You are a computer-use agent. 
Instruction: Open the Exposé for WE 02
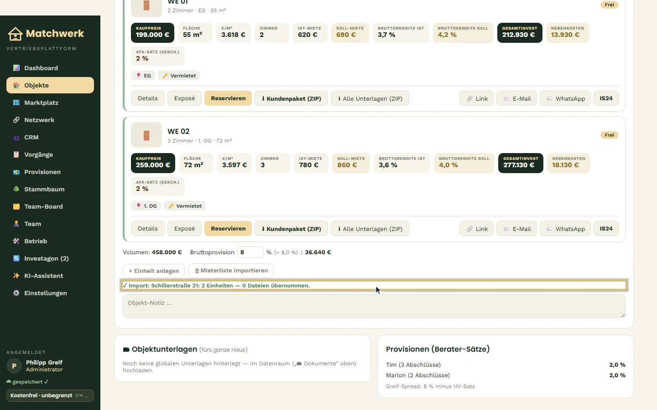click(184, 229)
